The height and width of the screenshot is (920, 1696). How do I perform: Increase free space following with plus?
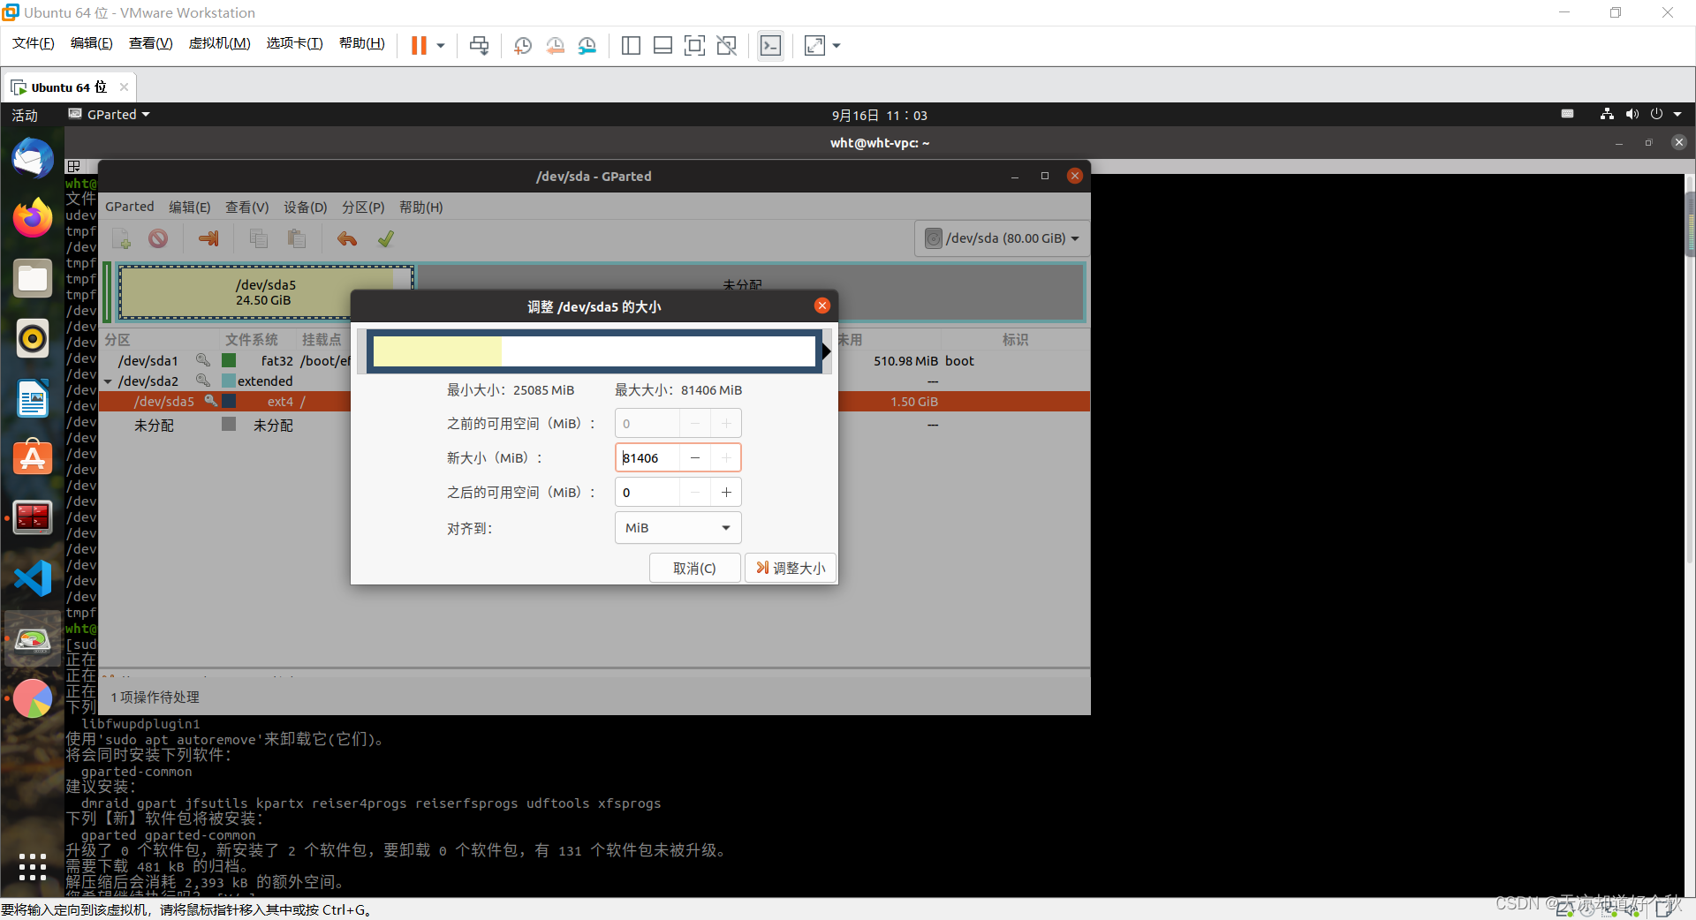pyautogui.click(x=726, y=492)
